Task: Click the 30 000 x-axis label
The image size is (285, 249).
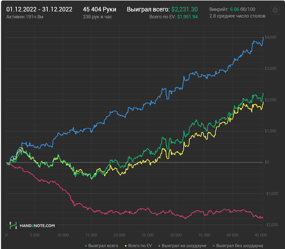Action: coord(176,235)
